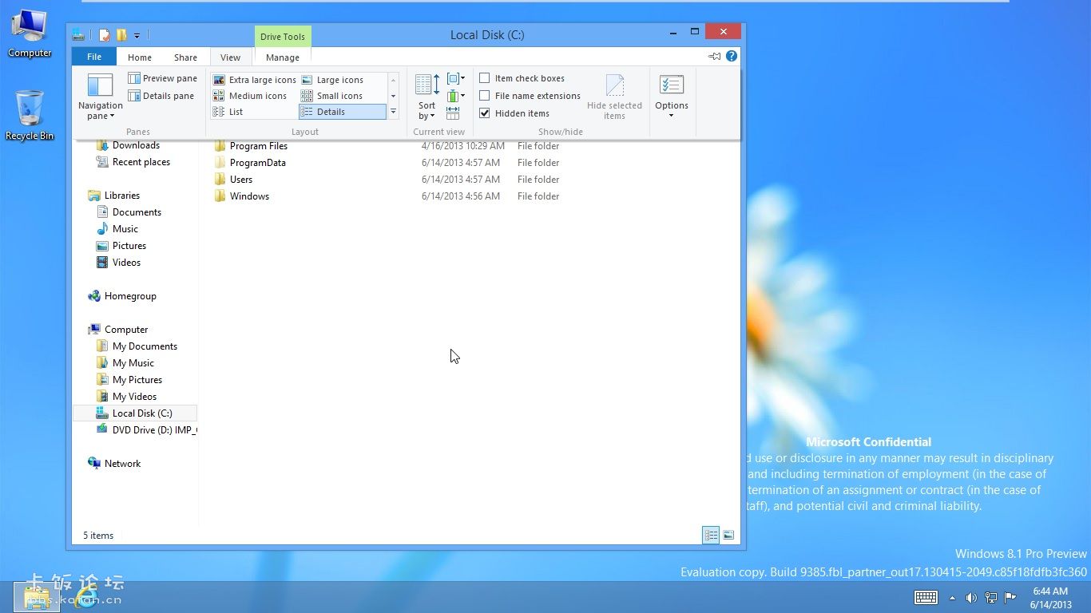The height and width of the screenshot is (613, 1091).
Task: Select Network in the navigation pane
Action: click(x=113, y=464)
